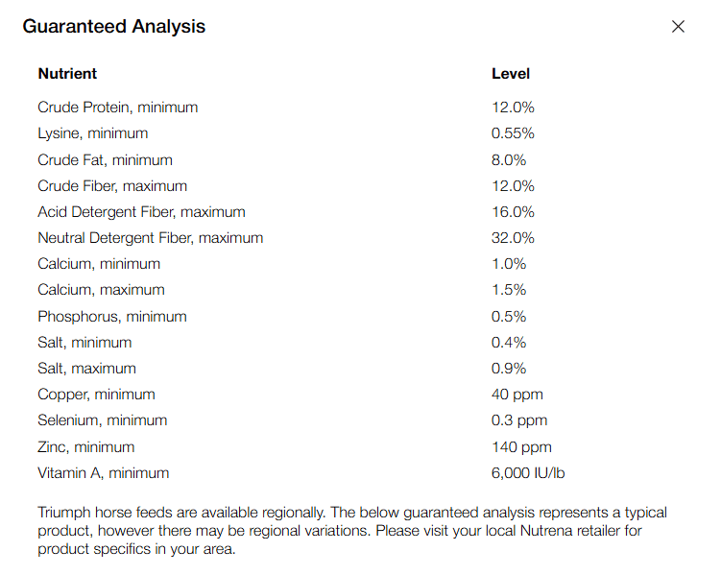Click the Level column header
Viewport: 721px width, 575px height.
[510, 73]
